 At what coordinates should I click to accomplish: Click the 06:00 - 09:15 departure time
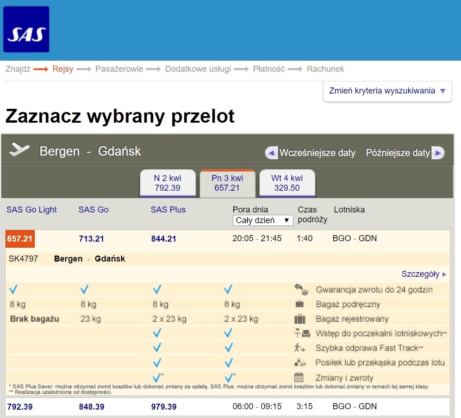(x=257, y=406)
